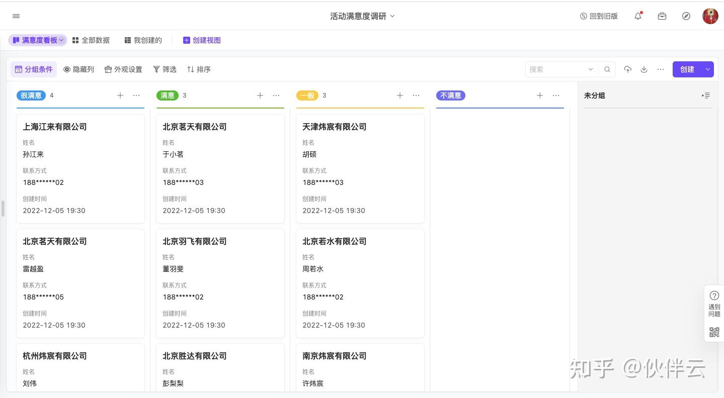
Task: Open the toolbar more options ellipsis
Action: 661,69
